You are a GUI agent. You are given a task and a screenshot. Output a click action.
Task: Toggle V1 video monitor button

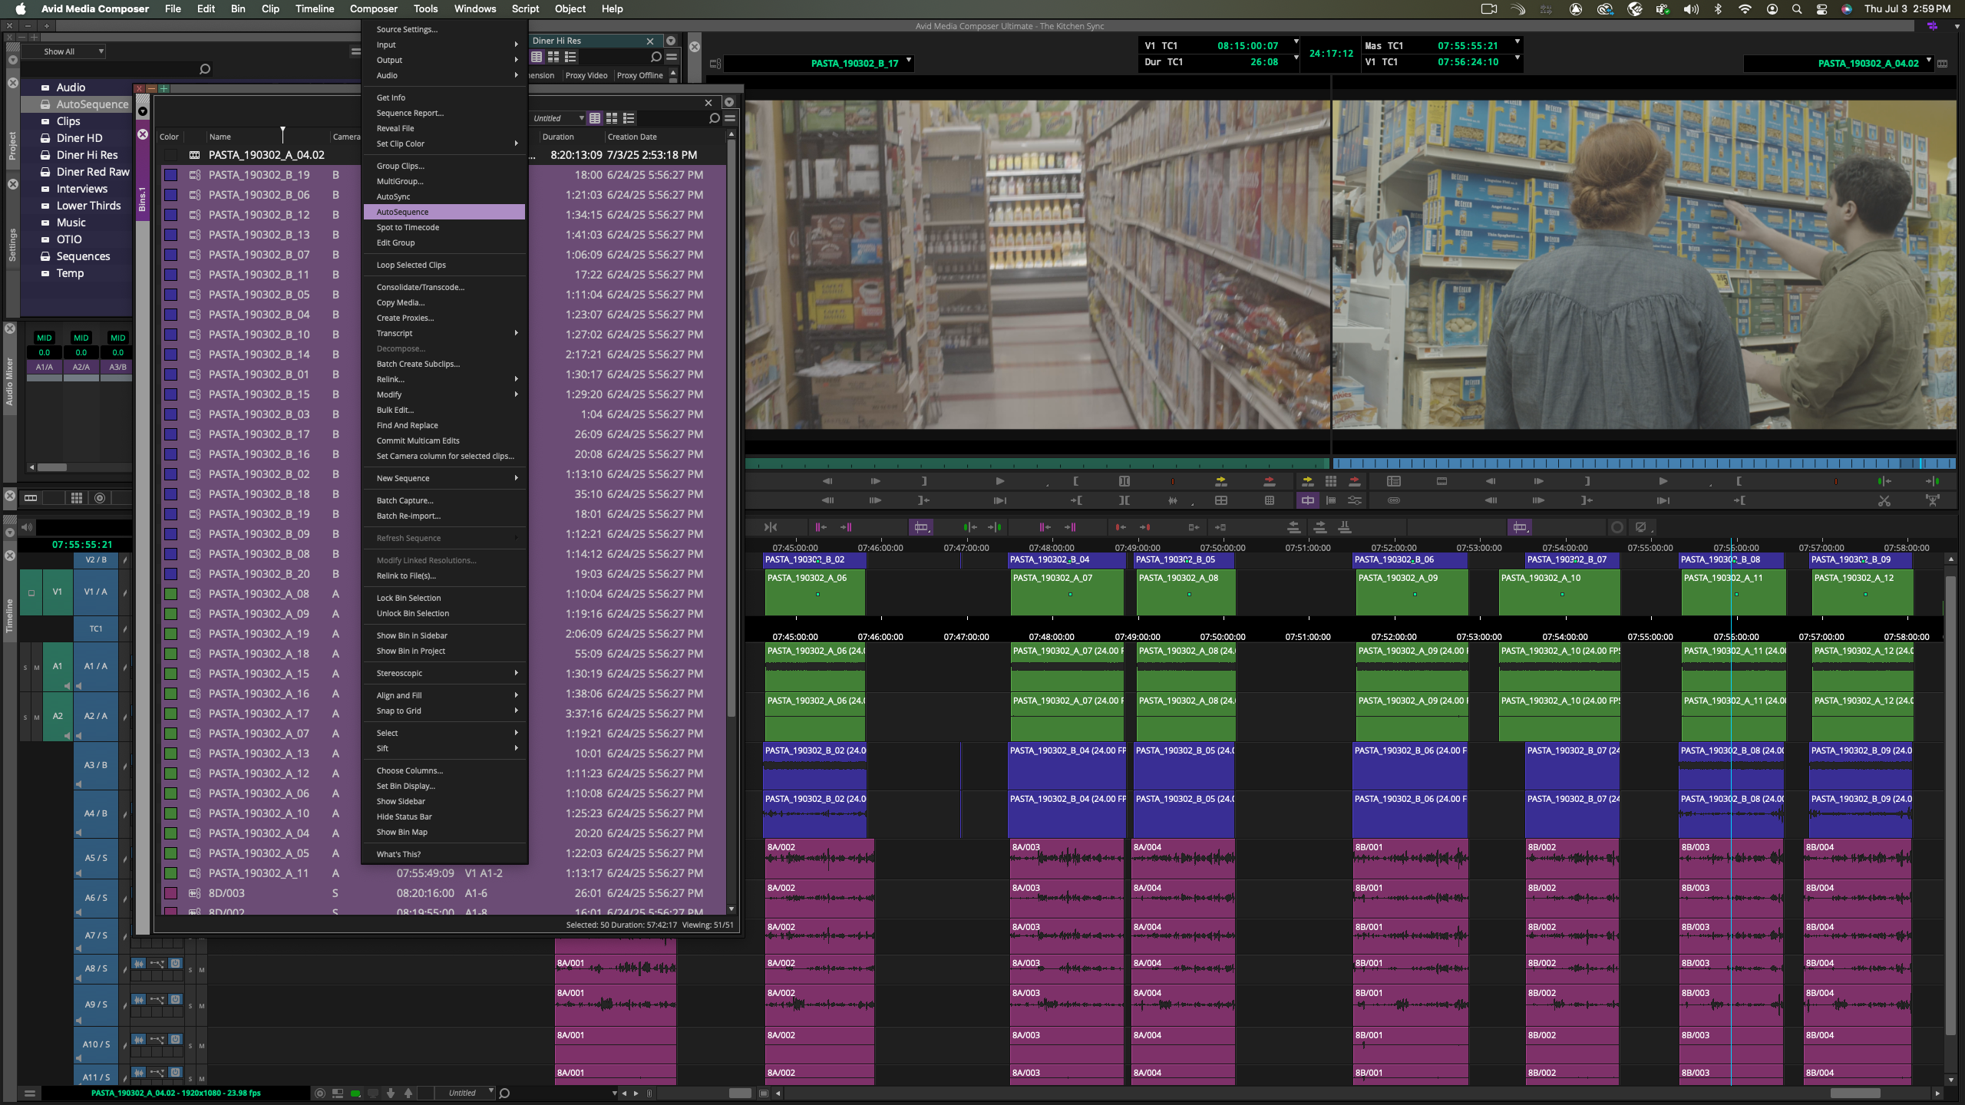[31, 592]
